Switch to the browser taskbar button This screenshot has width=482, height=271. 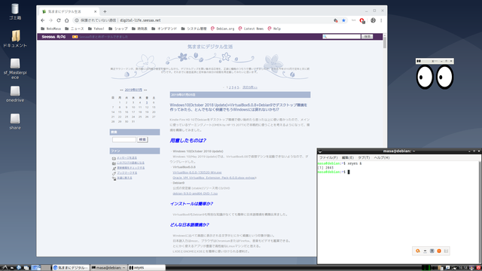click(x=71, y=268)
